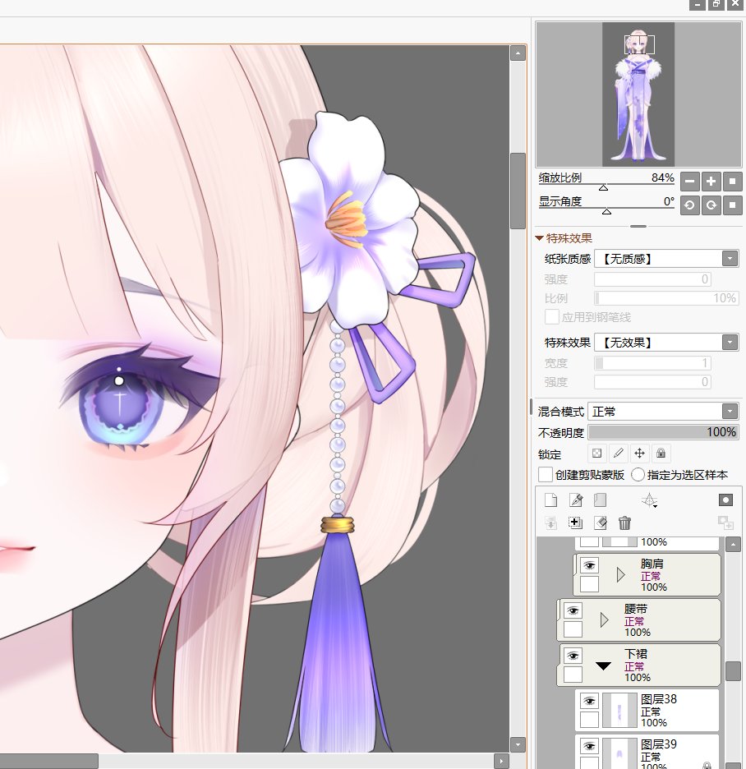Create a new layer folder
This screenshot has width=746, height=769.
pos(601,500)
